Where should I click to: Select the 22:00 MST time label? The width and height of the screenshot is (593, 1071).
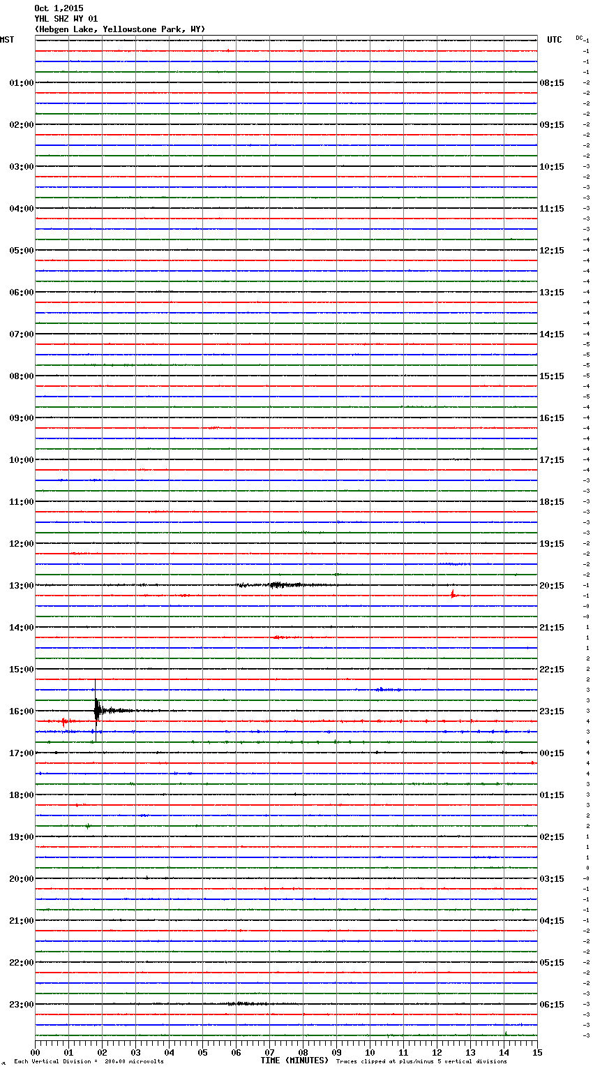click(x=22, y=963)
